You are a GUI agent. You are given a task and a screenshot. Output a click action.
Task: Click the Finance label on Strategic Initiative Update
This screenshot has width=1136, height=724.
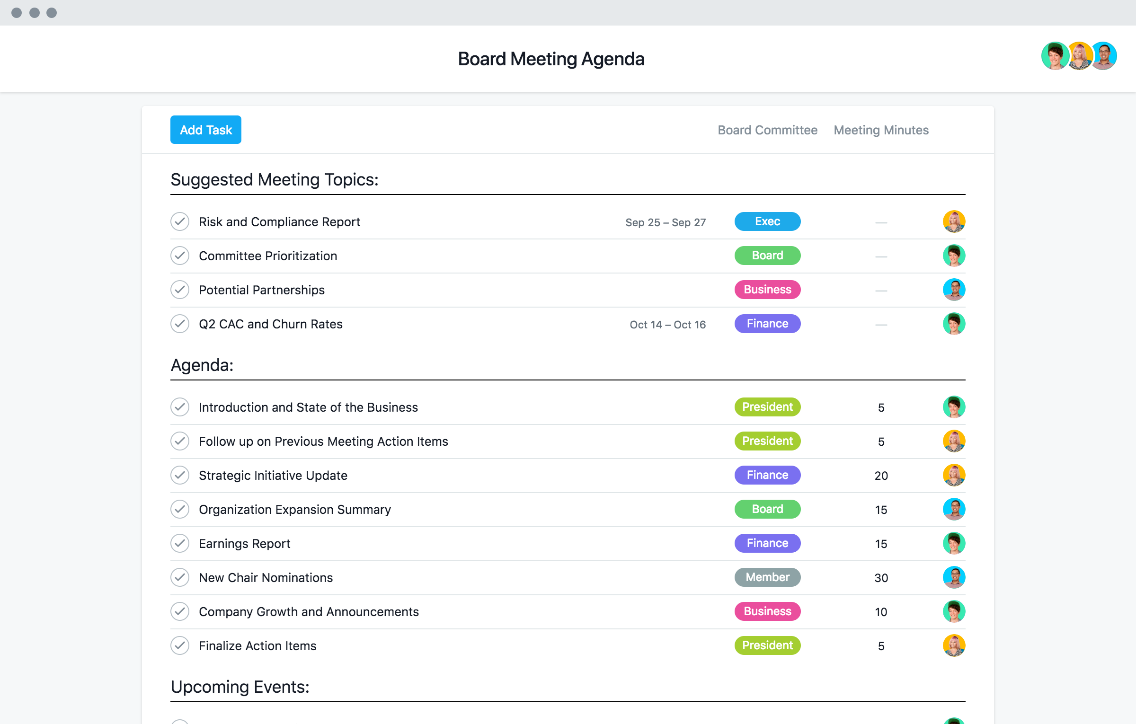click(x=767, y=474)
